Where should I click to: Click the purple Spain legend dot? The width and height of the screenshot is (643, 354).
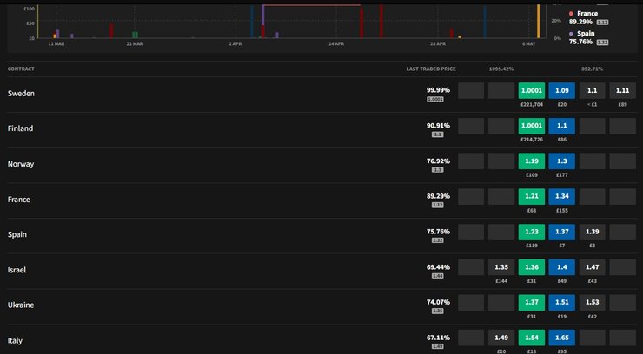point(571,34)
